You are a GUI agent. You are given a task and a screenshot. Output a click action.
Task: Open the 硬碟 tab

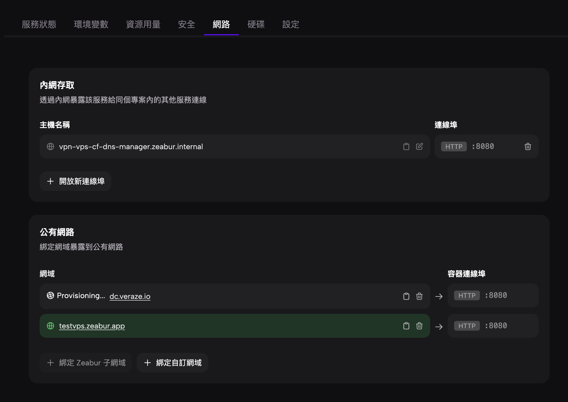(256, 24)
